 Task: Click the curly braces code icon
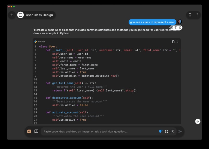pyautogui.click(x=167, y=131)
